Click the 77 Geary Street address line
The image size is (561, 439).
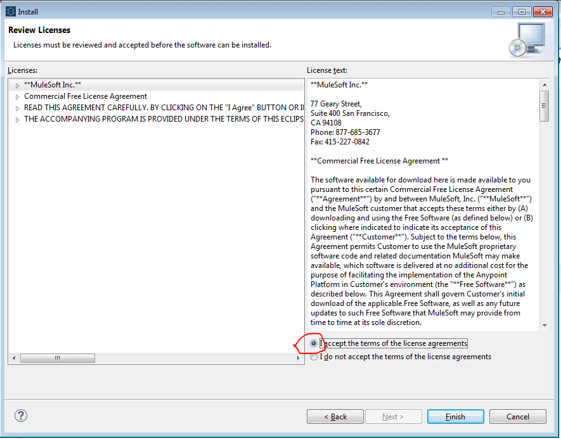tap(337, 104)
